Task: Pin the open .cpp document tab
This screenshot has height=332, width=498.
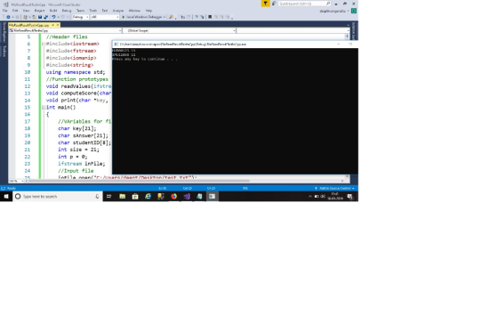Action: 53,25
